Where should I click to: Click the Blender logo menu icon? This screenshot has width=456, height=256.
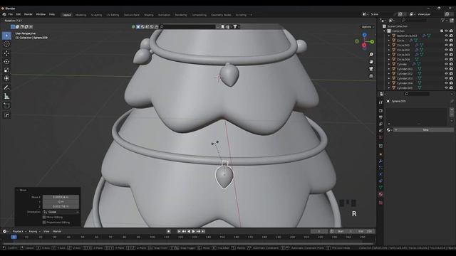pyautogui.click(x=4, y=14)
